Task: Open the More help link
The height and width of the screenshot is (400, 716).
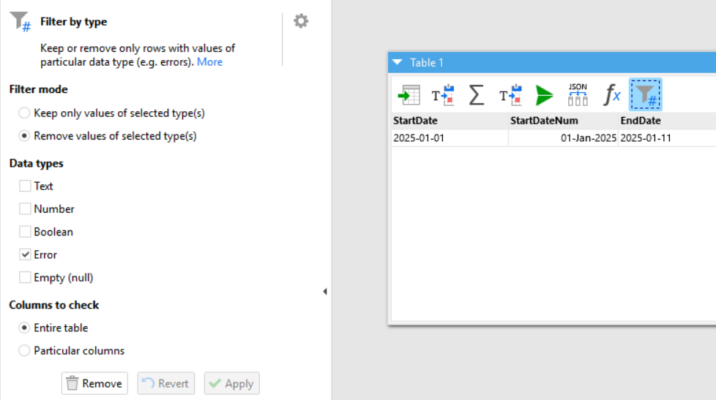Action: coord(209,62)
